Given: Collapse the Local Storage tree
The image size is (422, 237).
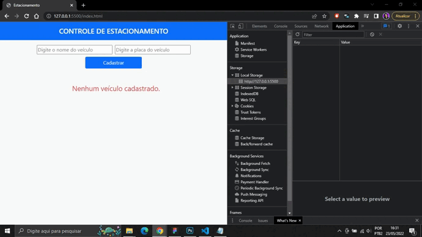Looking at the screenshot, I should click(x=232, y=75).
